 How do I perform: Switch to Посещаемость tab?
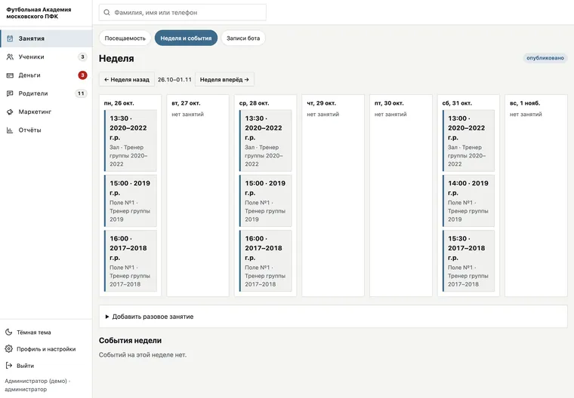click(125, 38)
